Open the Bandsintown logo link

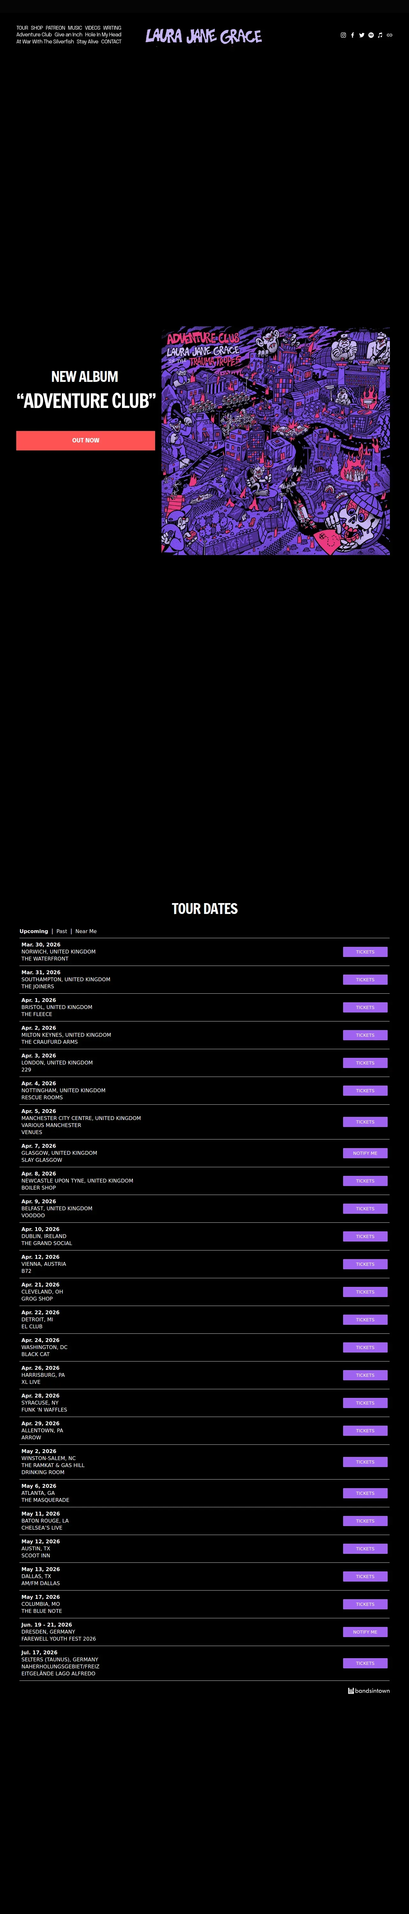tap(369, 1690)
